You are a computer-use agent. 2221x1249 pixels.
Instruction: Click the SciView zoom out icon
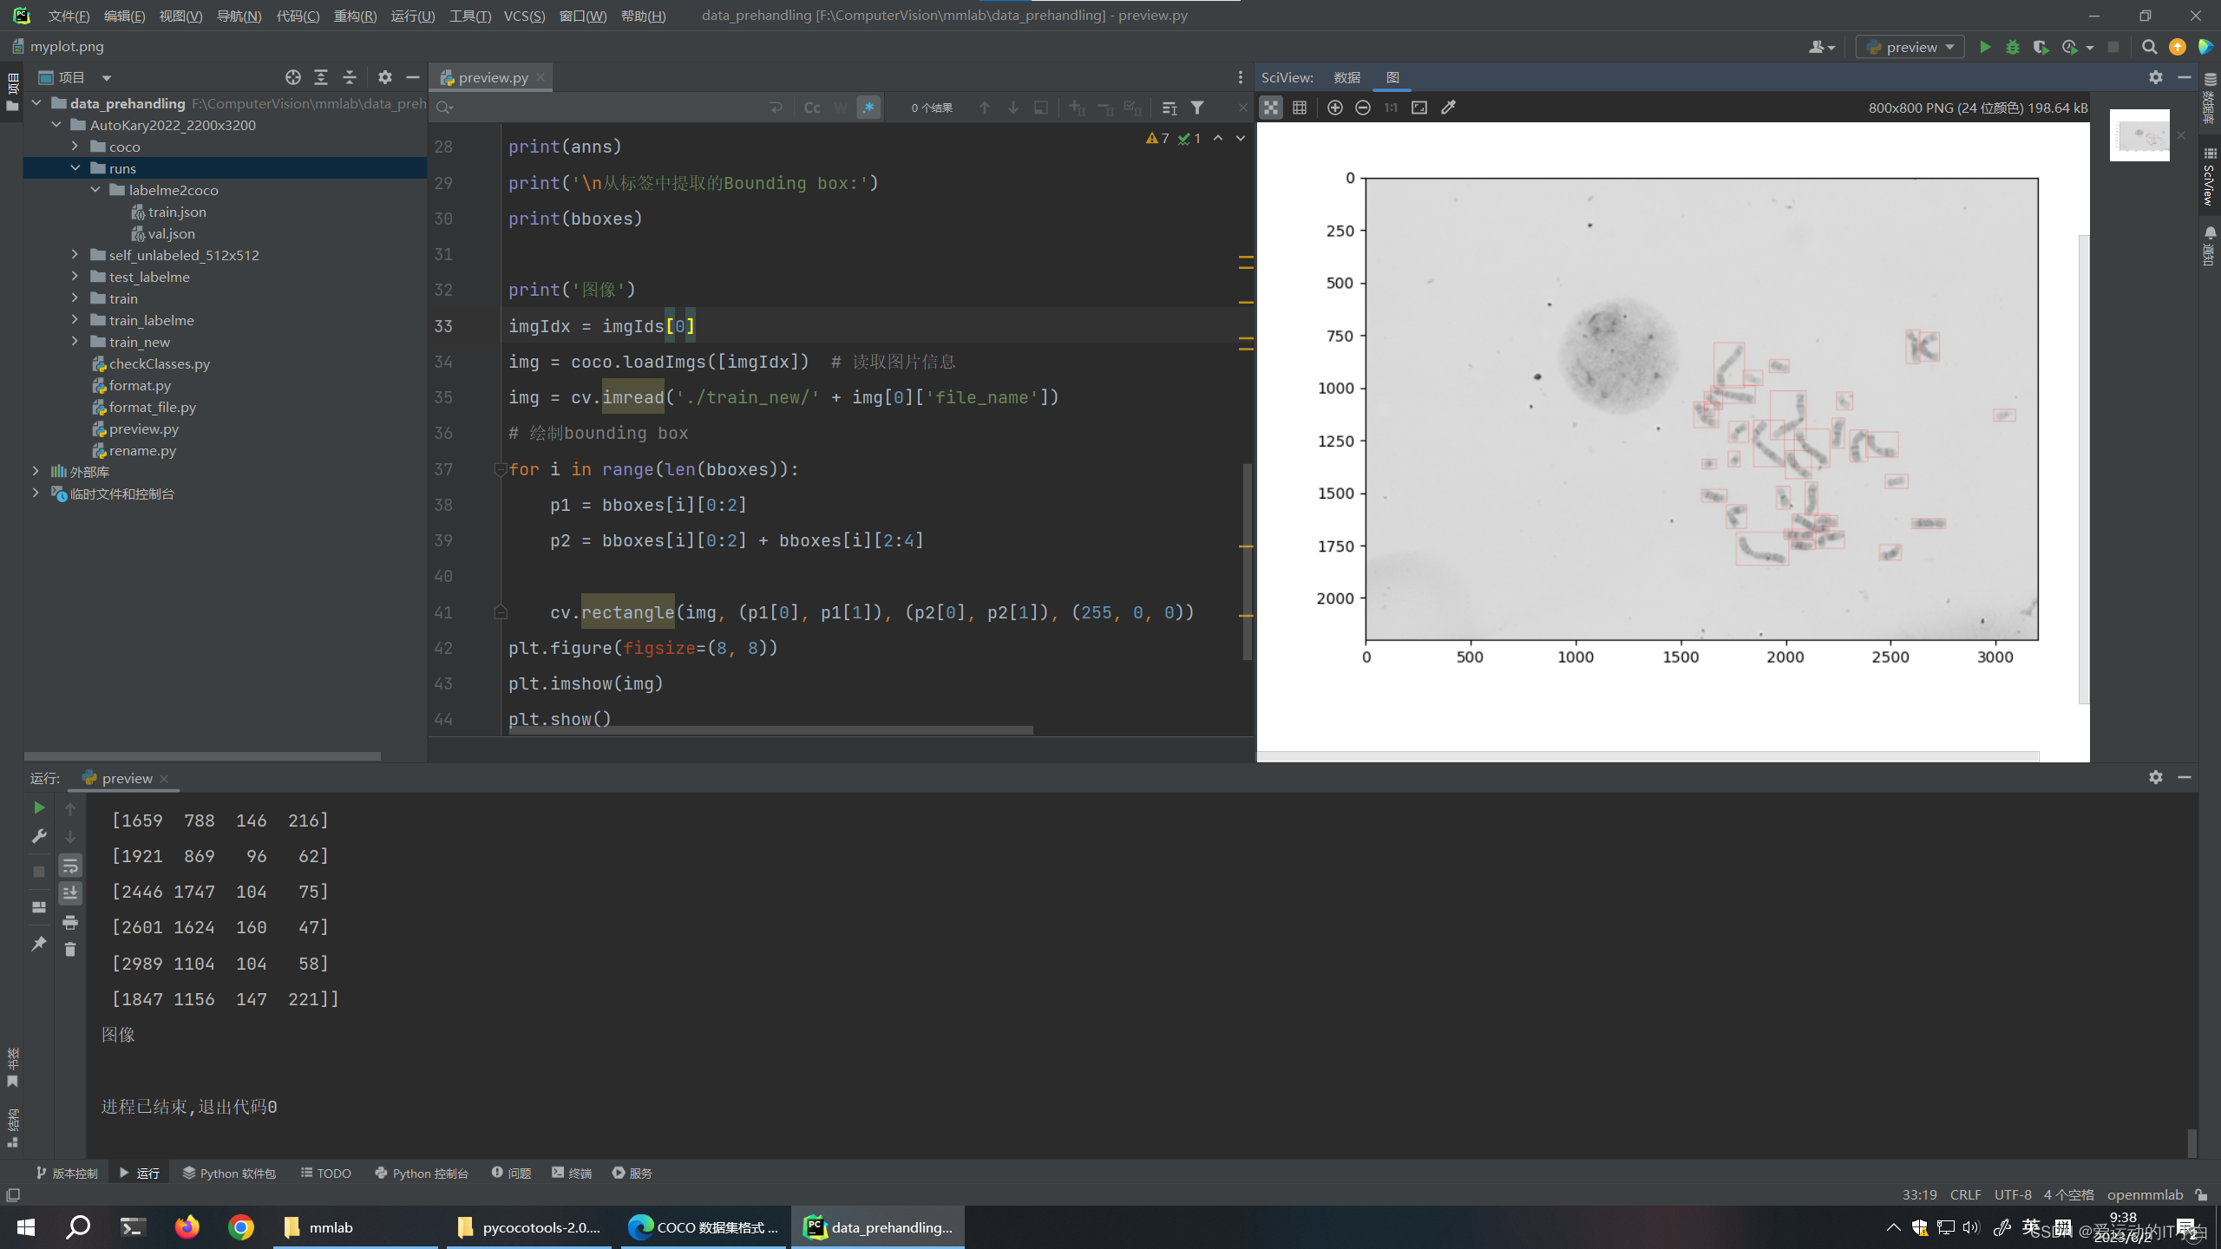pos(1363,108)
